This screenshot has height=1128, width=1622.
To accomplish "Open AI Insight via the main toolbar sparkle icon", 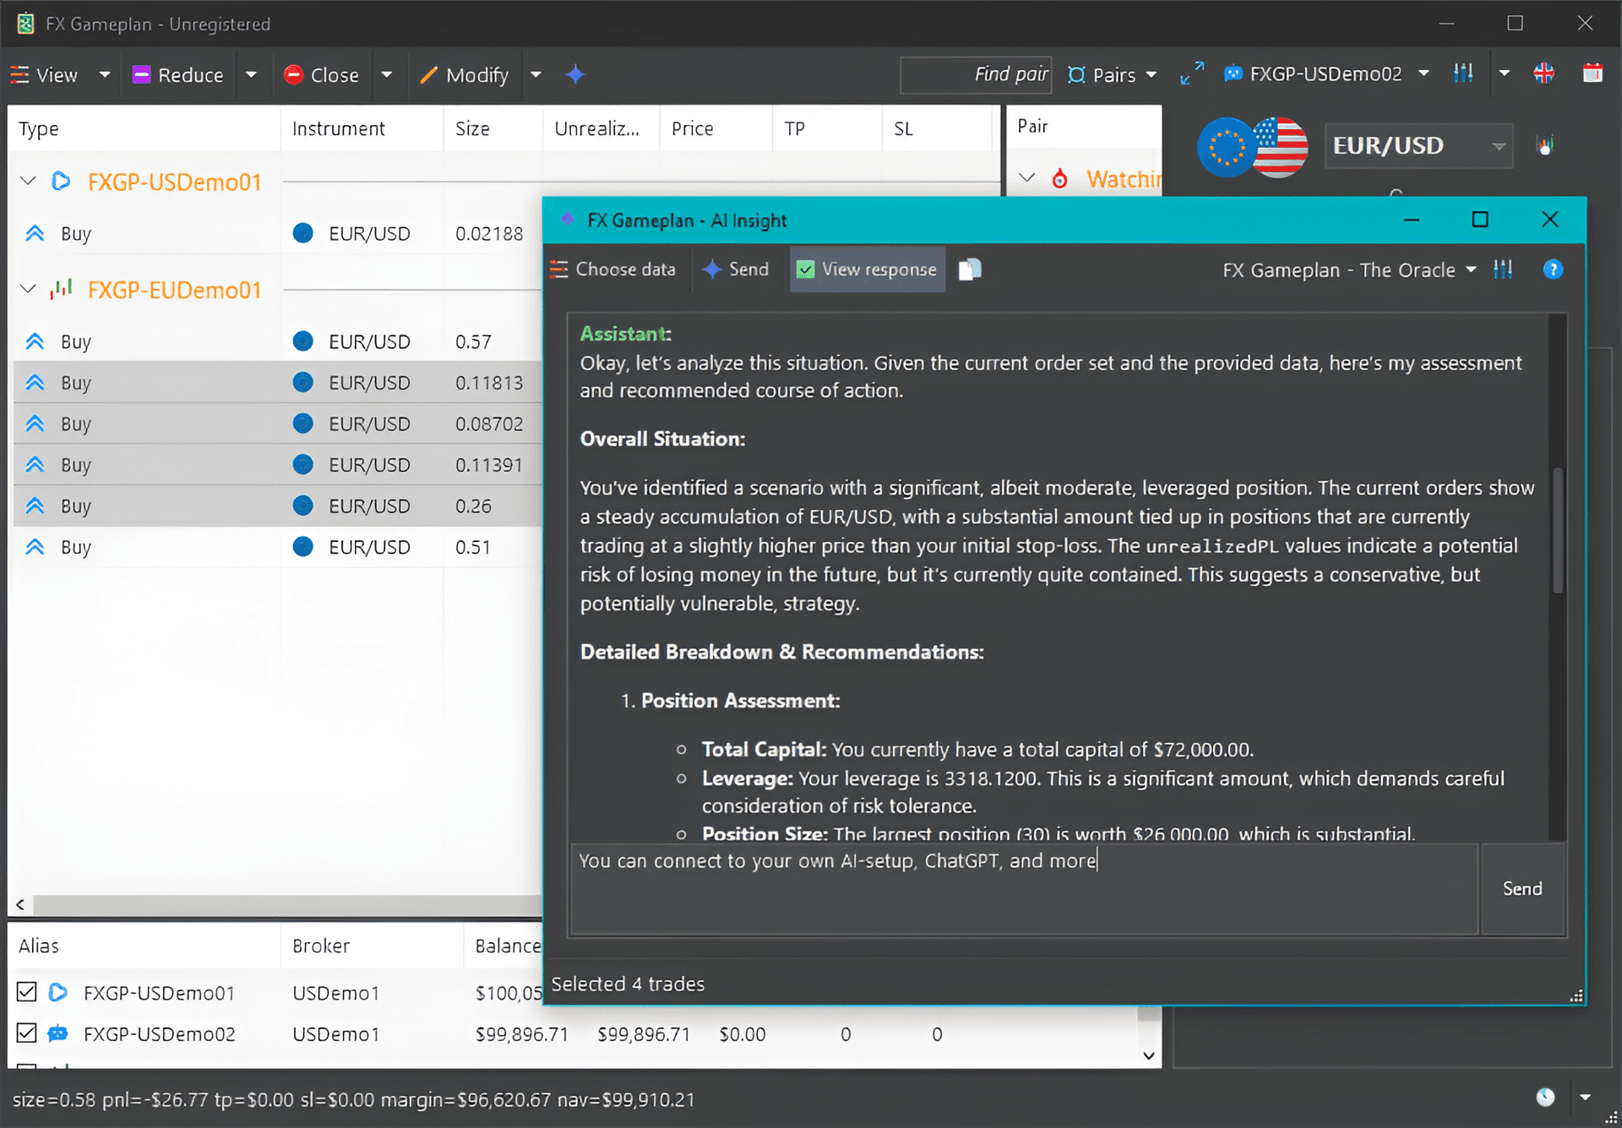I will [575, 75].
